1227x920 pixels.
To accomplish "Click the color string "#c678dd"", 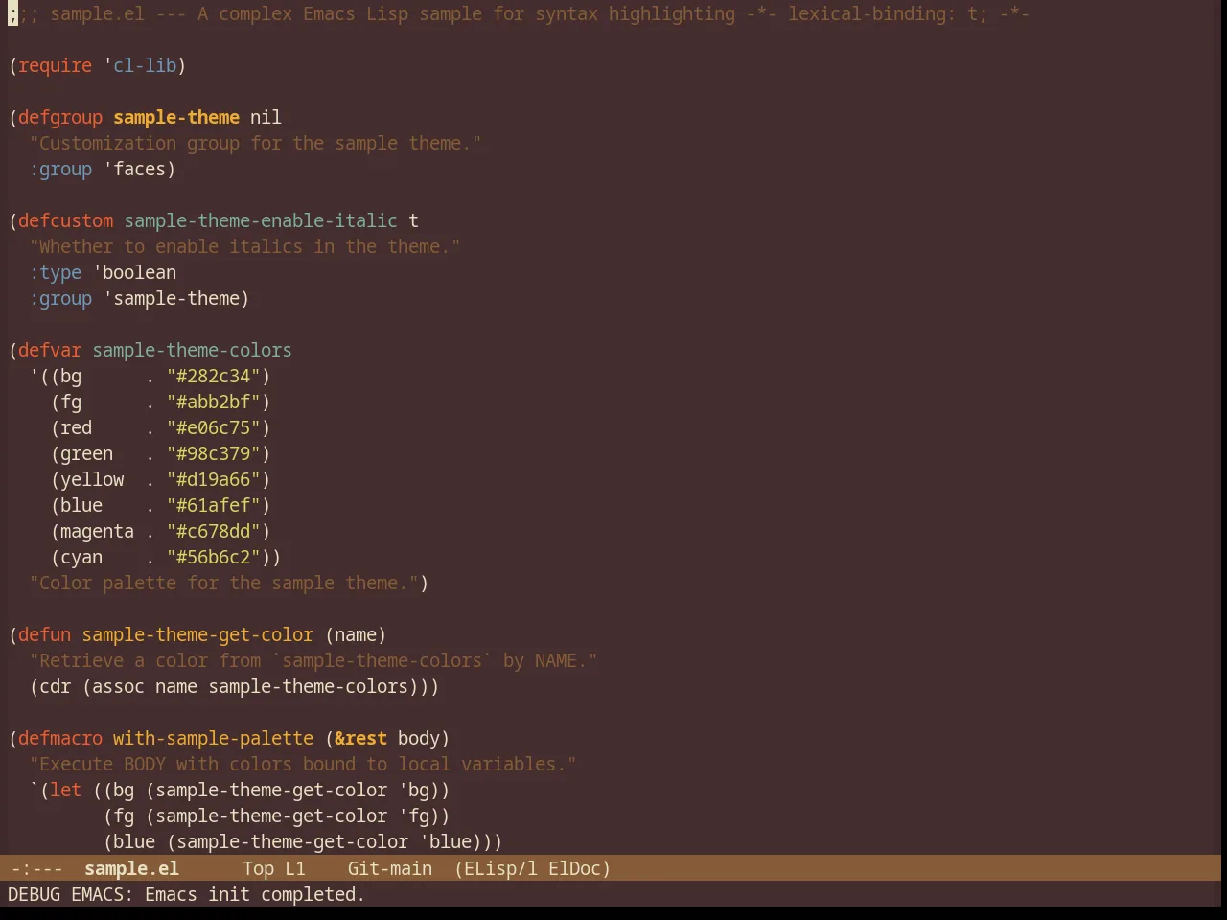I will pos(213,531).
